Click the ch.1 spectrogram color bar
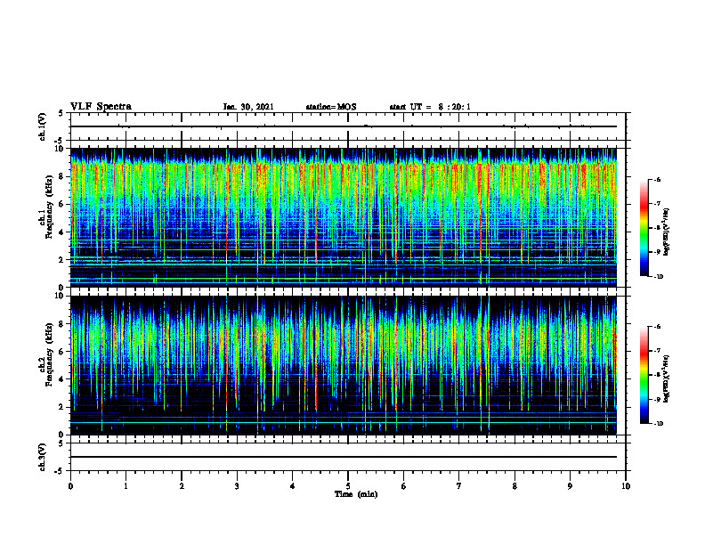The height and width of the screenshot is (545, 705). pyautogui.click(x=644, y=228)
